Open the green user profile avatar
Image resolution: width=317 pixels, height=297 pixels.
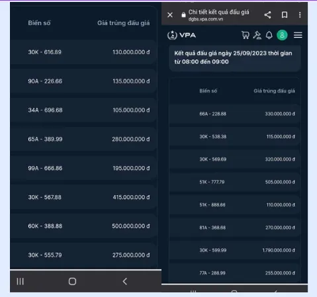pos(282,35)
